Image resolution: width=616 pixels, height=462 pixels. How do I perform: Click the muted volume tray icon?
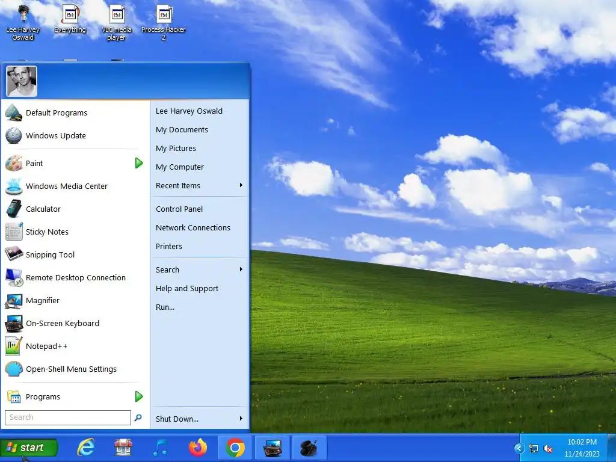[548, 448]
